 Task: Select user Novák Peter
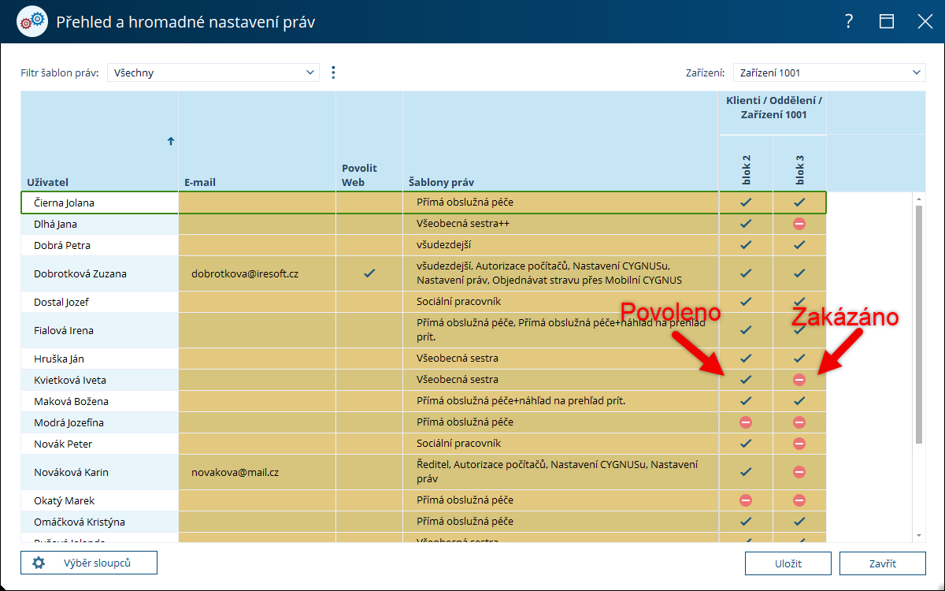click(x=63, y=444)
